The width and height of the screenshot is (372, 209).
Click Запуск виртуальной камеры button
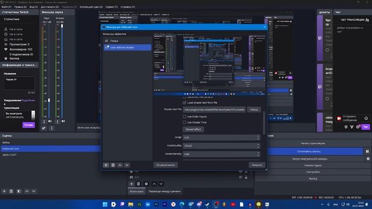click(310, 158)
